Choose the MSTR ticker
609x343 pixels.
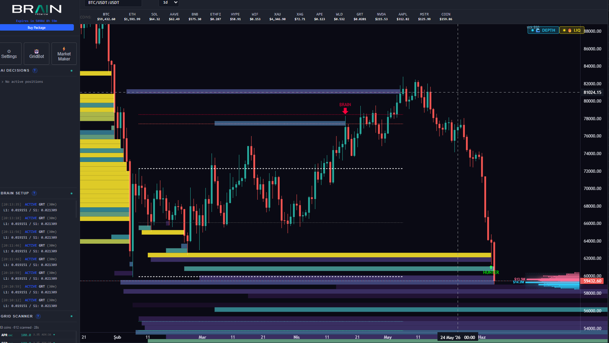click(x=425, y=17)
